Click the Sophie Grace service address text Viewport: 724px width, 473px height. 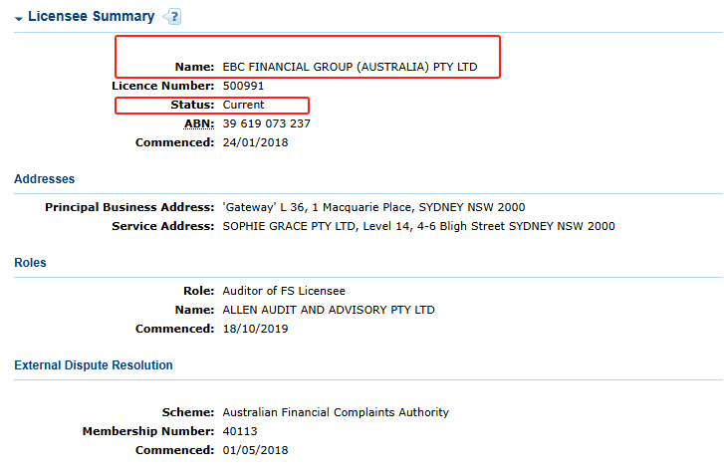(x=419, y=226)
